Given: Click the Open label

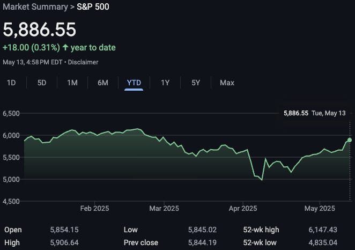Looking at the screenshot, I should pos(13,230).
